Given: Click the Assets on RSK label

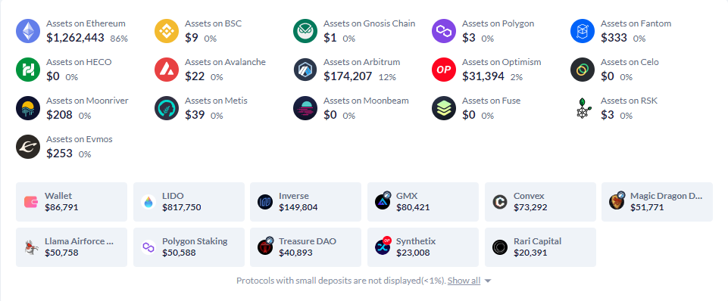Looking at the screenshot, I should pyautogui.click(x=629, y=101).
